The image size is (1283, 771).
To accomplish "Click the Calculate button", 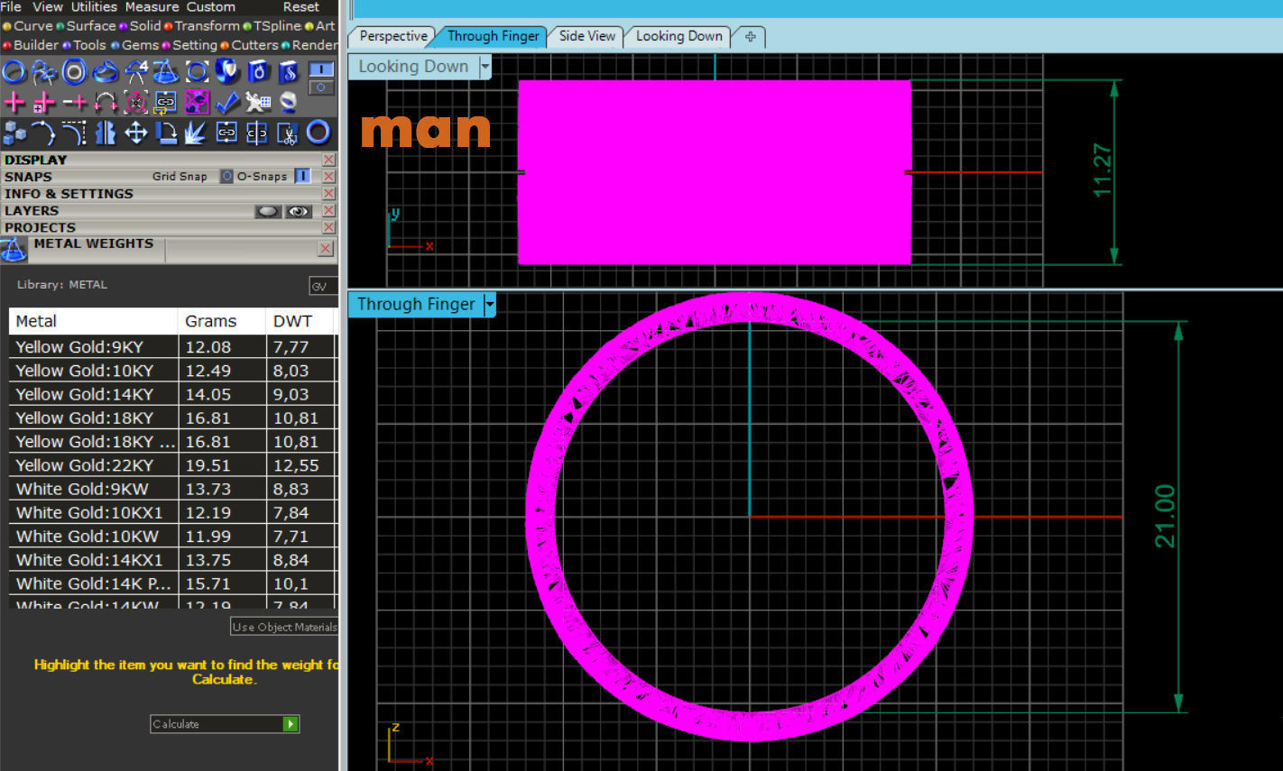I will 225,724.
